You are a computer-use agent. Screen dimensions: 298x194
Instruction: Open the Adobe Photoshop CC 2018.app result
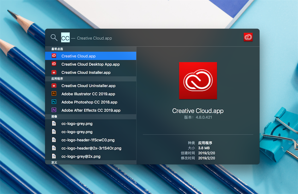click(91, 102)
